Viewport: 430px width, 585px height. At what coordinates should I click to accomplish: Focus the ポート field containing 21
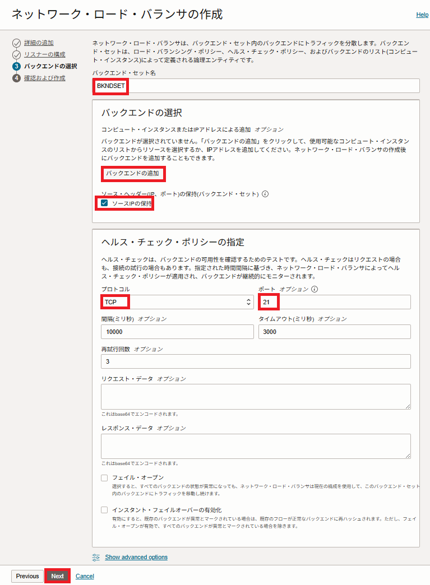pyautogui.click(x=335, y=302)
